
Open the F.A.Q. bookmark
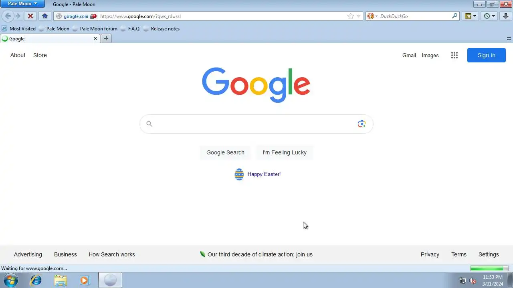pyautogui.click(x=130, y=29)
